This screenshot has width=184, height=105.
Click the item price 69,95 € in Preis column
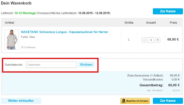coord(173,40)
